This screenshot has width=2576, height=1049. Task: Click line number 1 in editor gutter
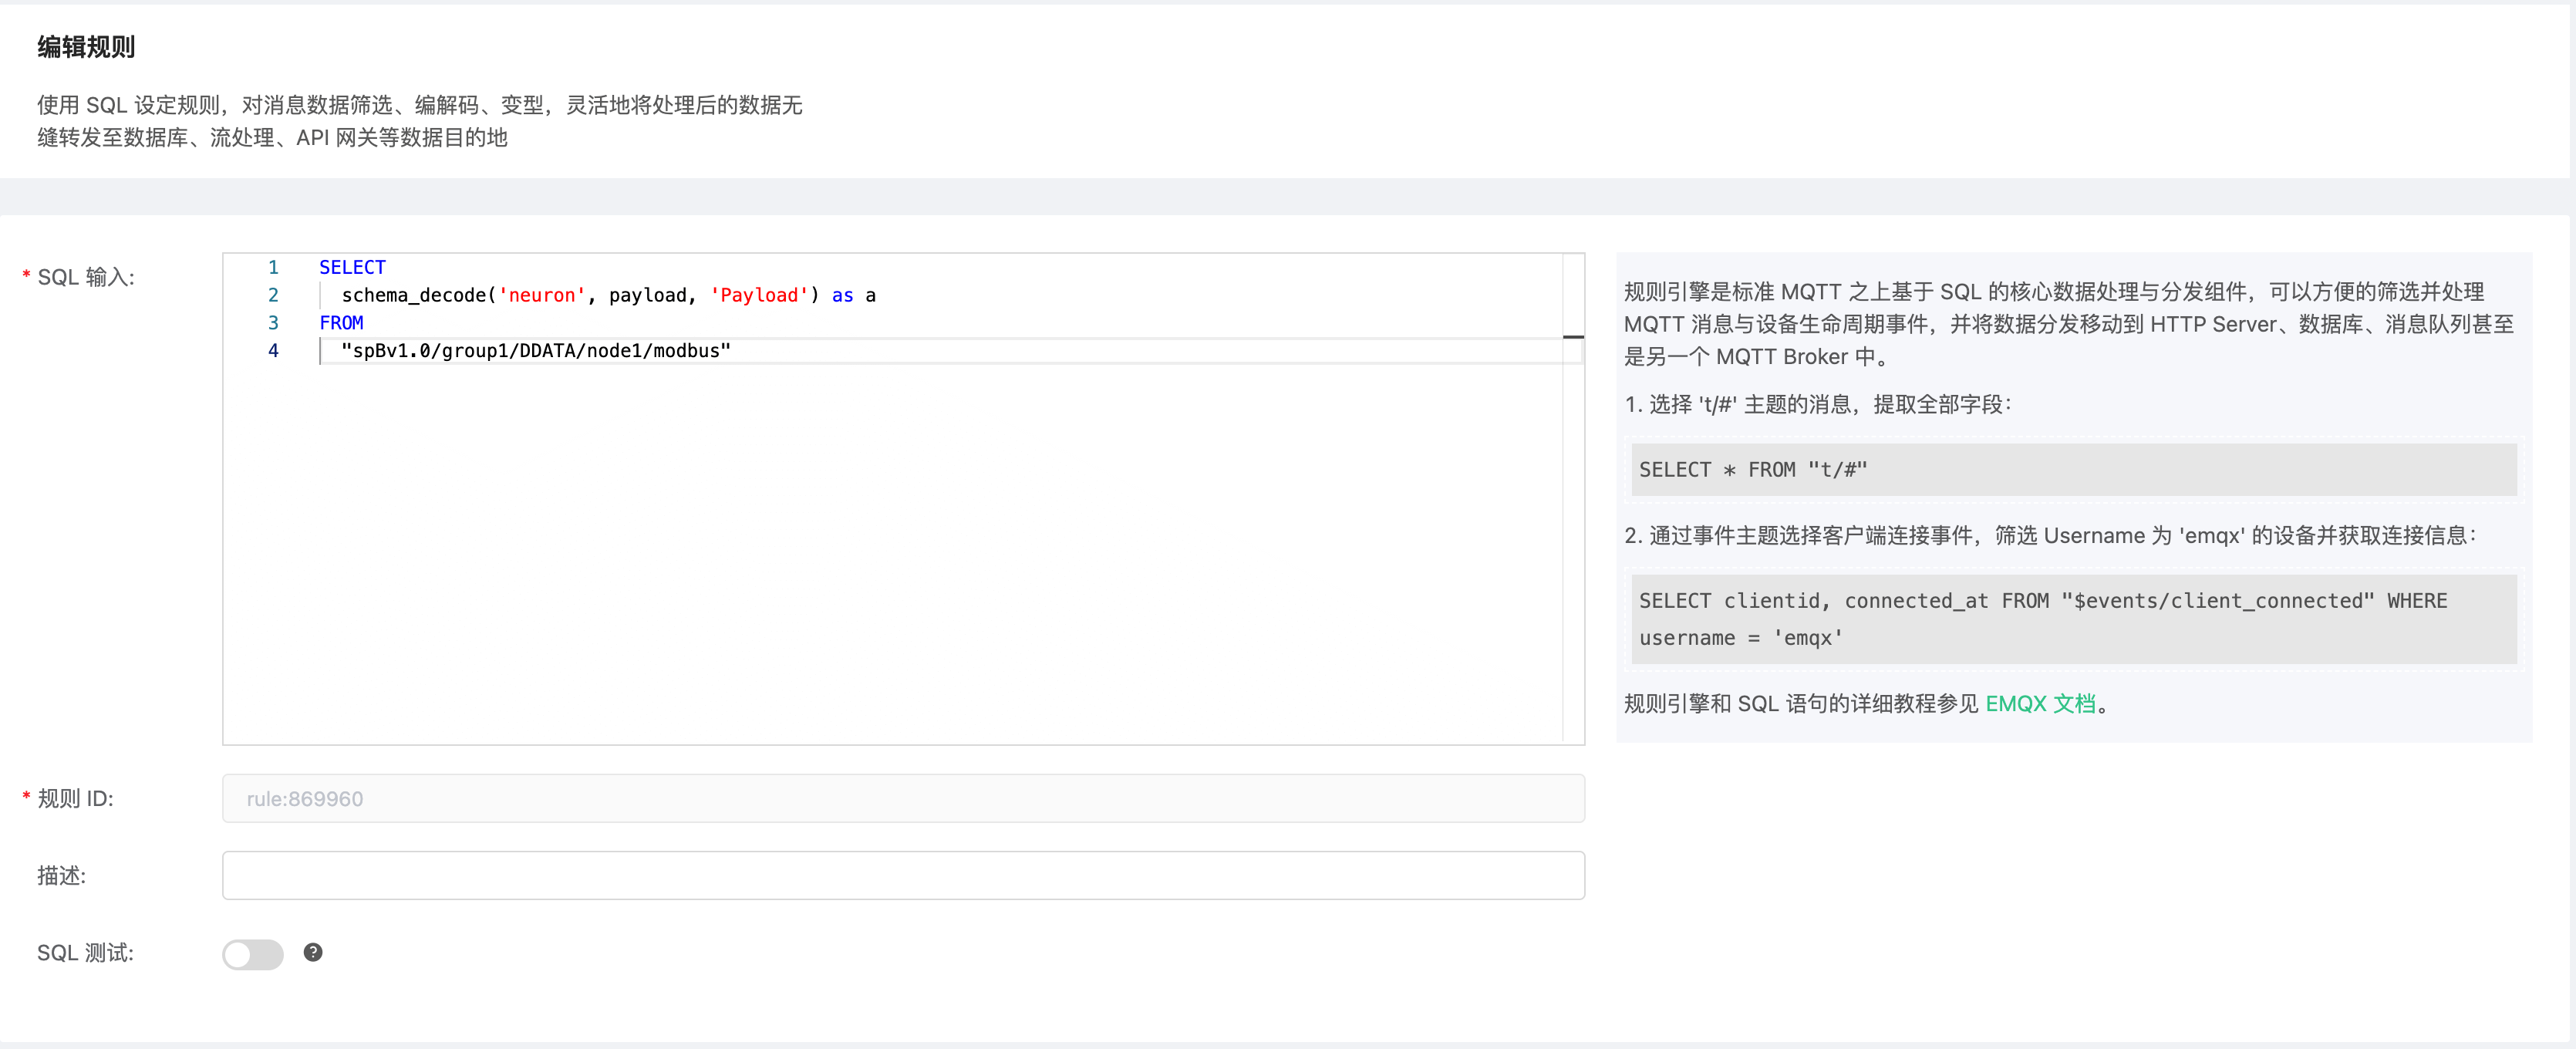[x=273, y=267]
